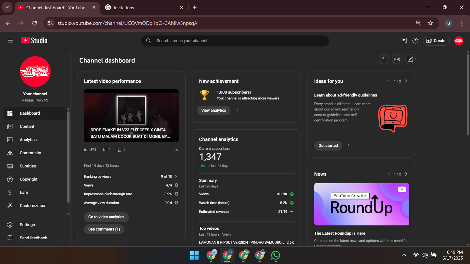Reload the page
Image resolution: width=470 pixels, height=264 pixels.
[34, 23]
